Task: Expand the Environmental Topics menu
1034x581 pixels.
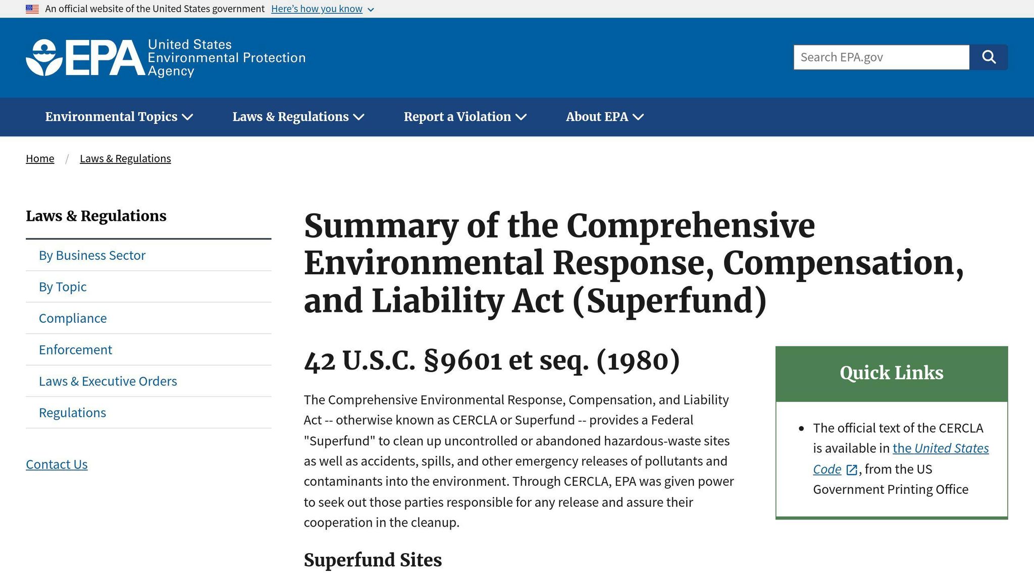Action: tap(119, 117)
